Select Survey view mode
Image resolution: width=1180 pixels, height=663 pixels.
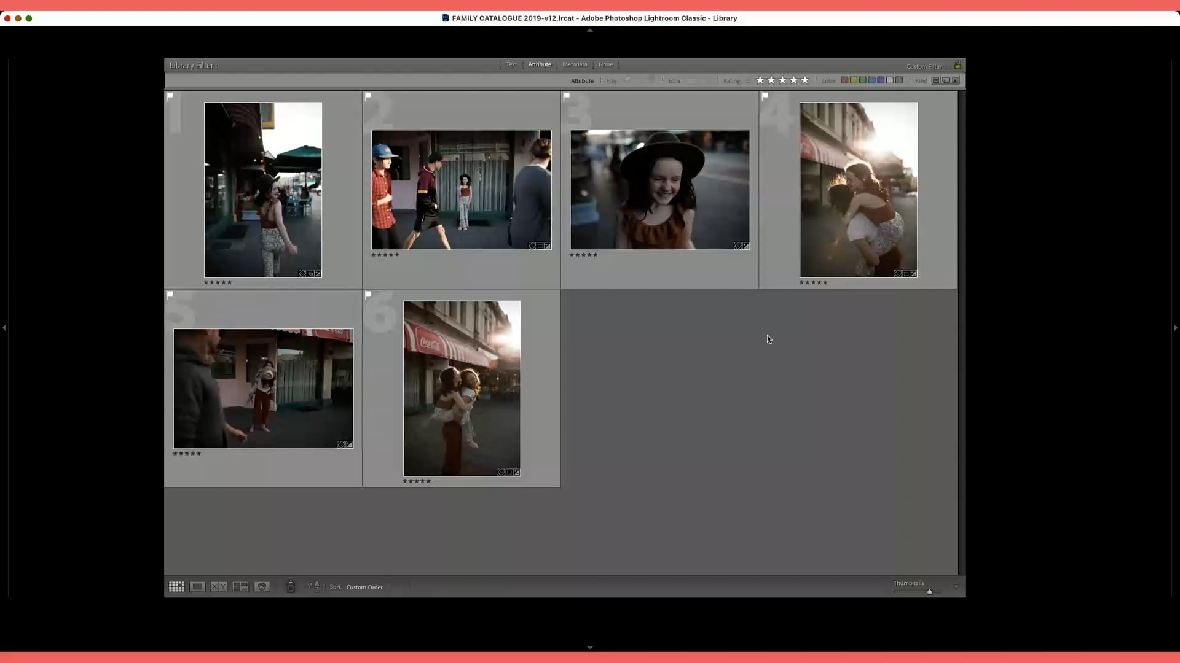240,586
